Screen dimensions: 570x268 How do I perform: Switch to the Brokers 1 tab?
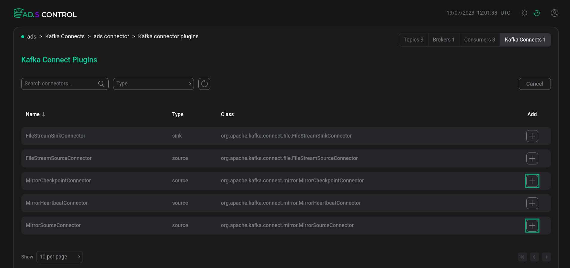coord(444,40)
